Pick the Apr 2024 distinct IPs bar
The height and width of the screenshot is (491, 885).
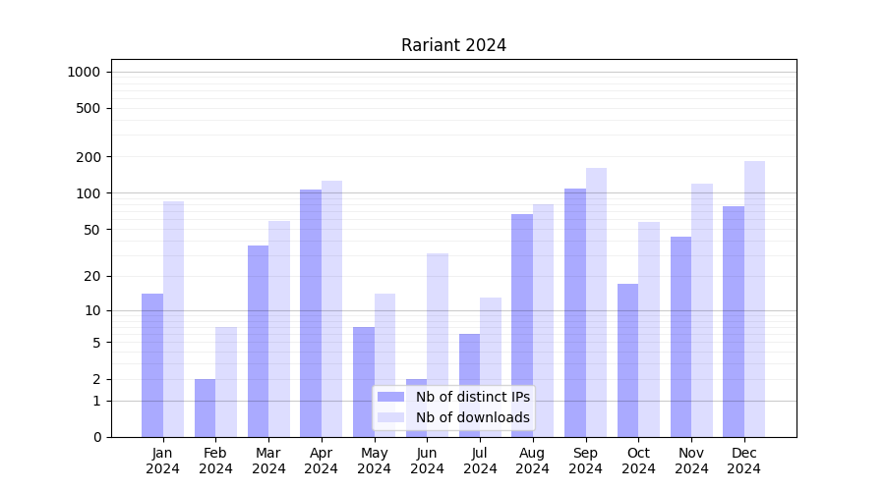(x=311, y=313)
